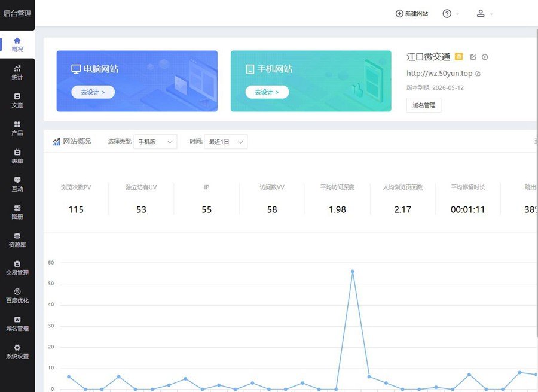Click the monitor icon on 电脑网站 card

pos(76,69)
